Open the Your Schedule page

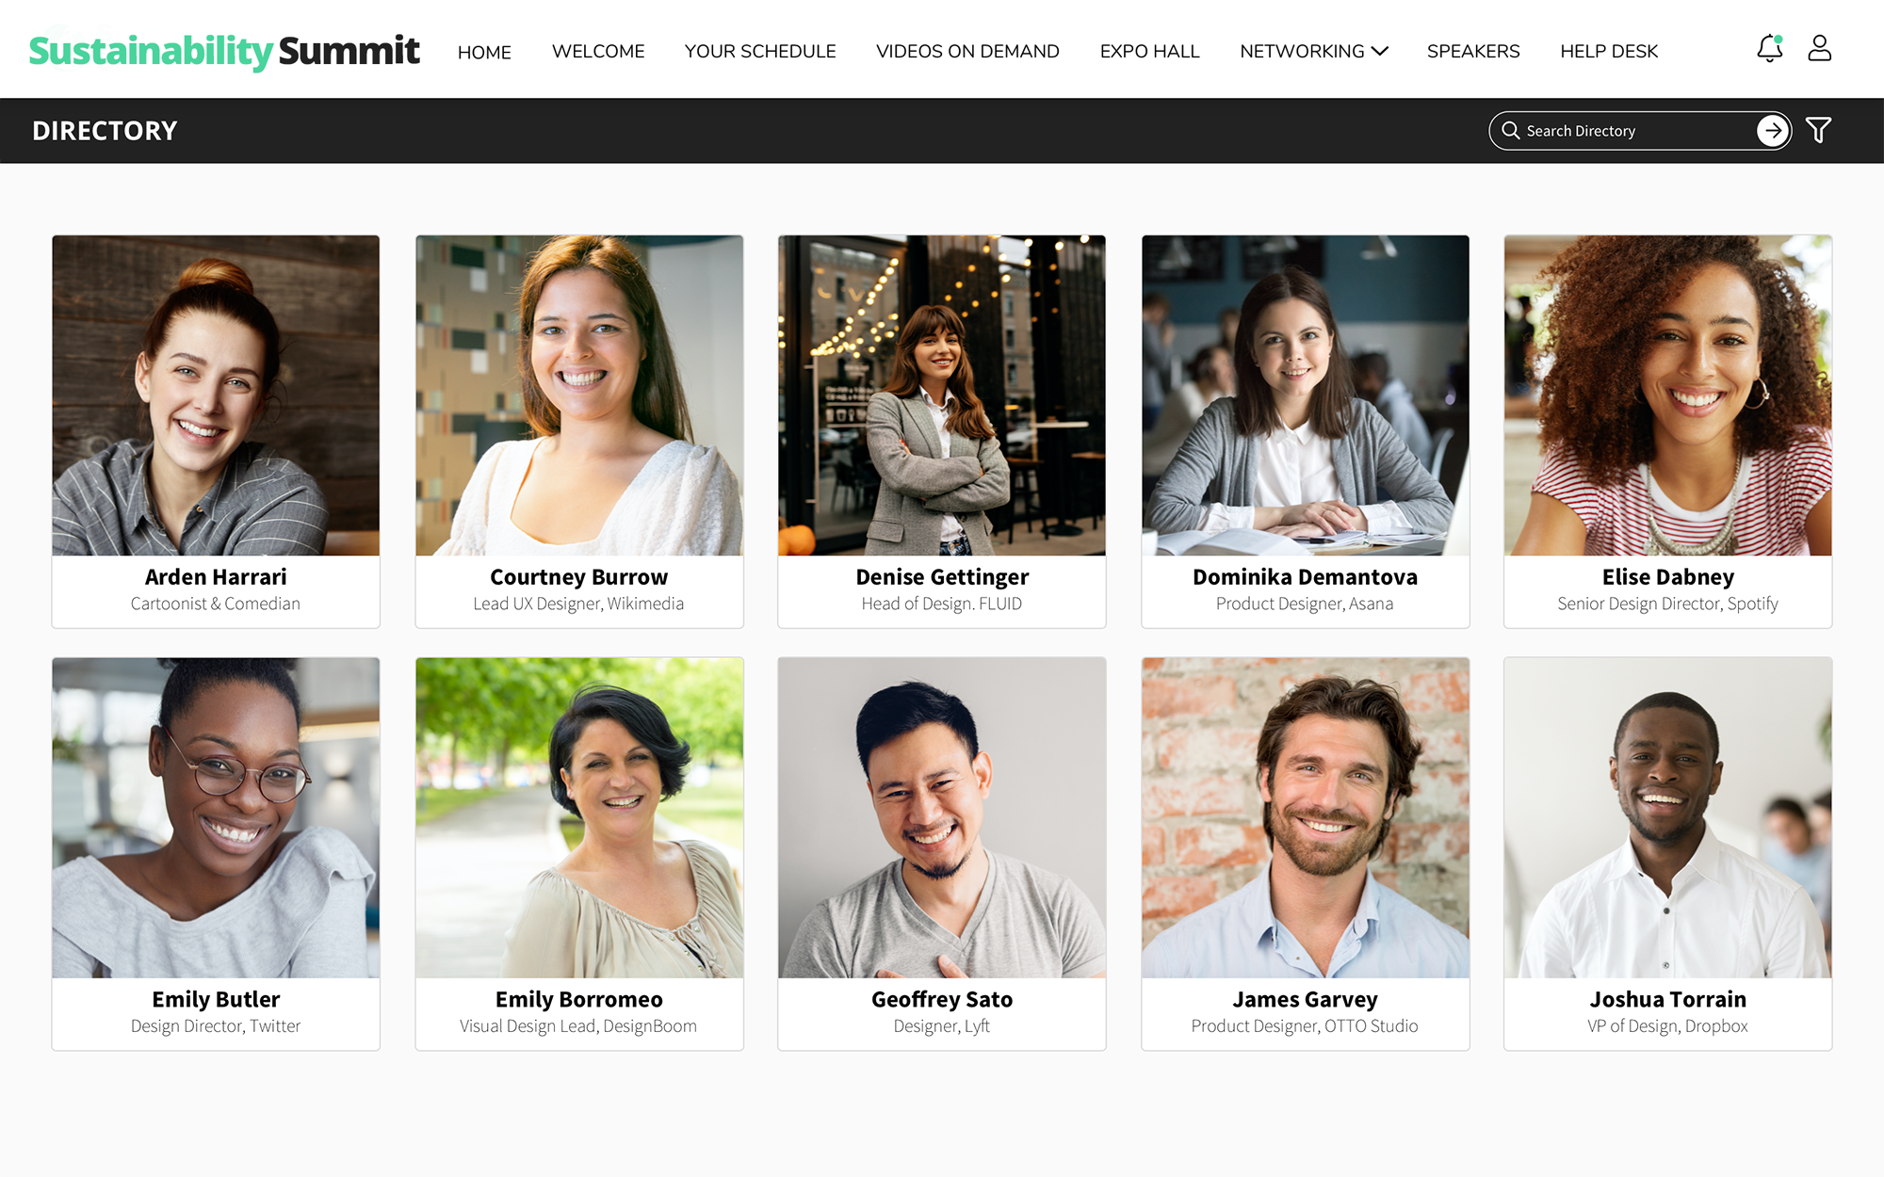coord(759,52)
